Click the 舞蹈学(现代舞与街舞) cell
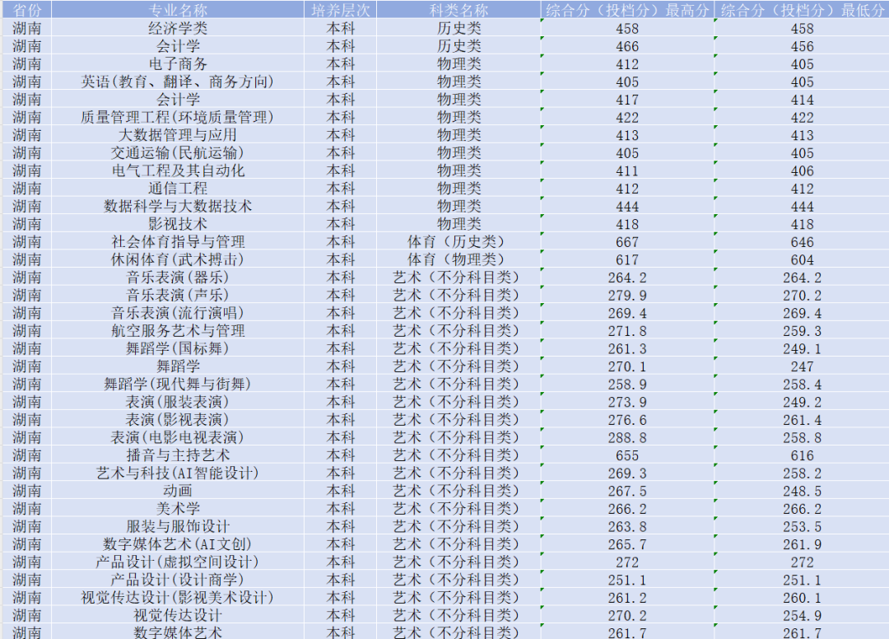 (x=178, y=383)
